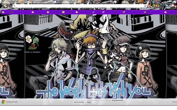Open the red extension icon beside the star
This screenshot has width=177, height=110.
tap(150, 6)
